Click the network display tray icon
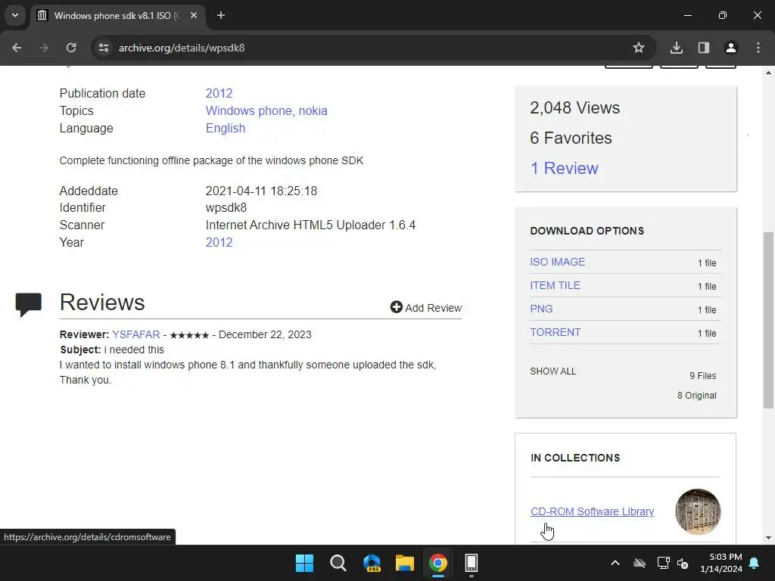Screen dimensions: 775x581 pos(663,563)
